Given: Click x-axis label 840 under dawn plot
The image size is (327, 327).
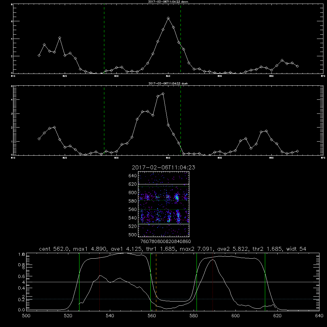Looking at the screenshot, I should click(168, 76).
